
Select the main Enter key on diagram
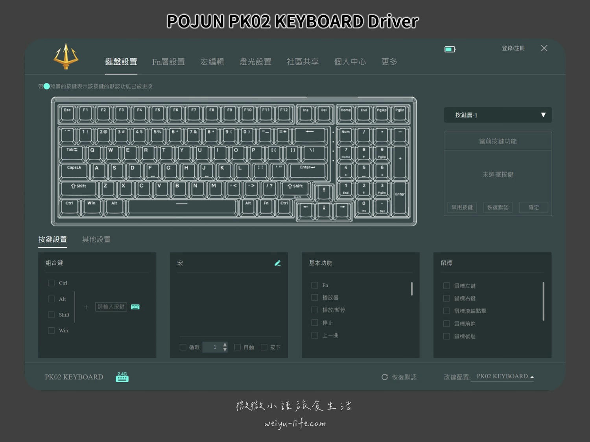point(308,172)
